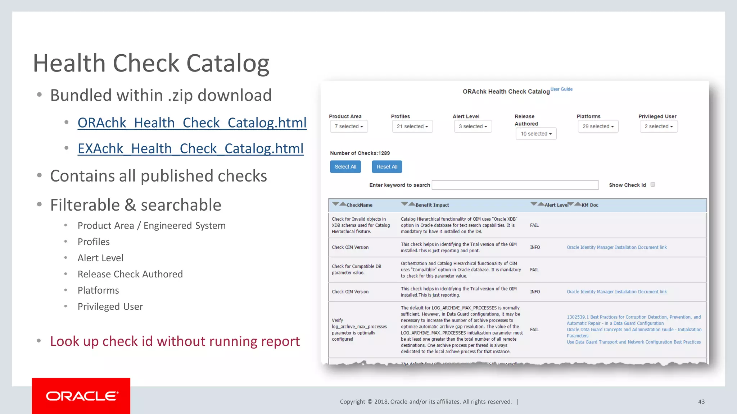Select 'Check for Compatible DB parameter value' cell
The height and width of the screenshot is (414, 737).
click(363, 270)
